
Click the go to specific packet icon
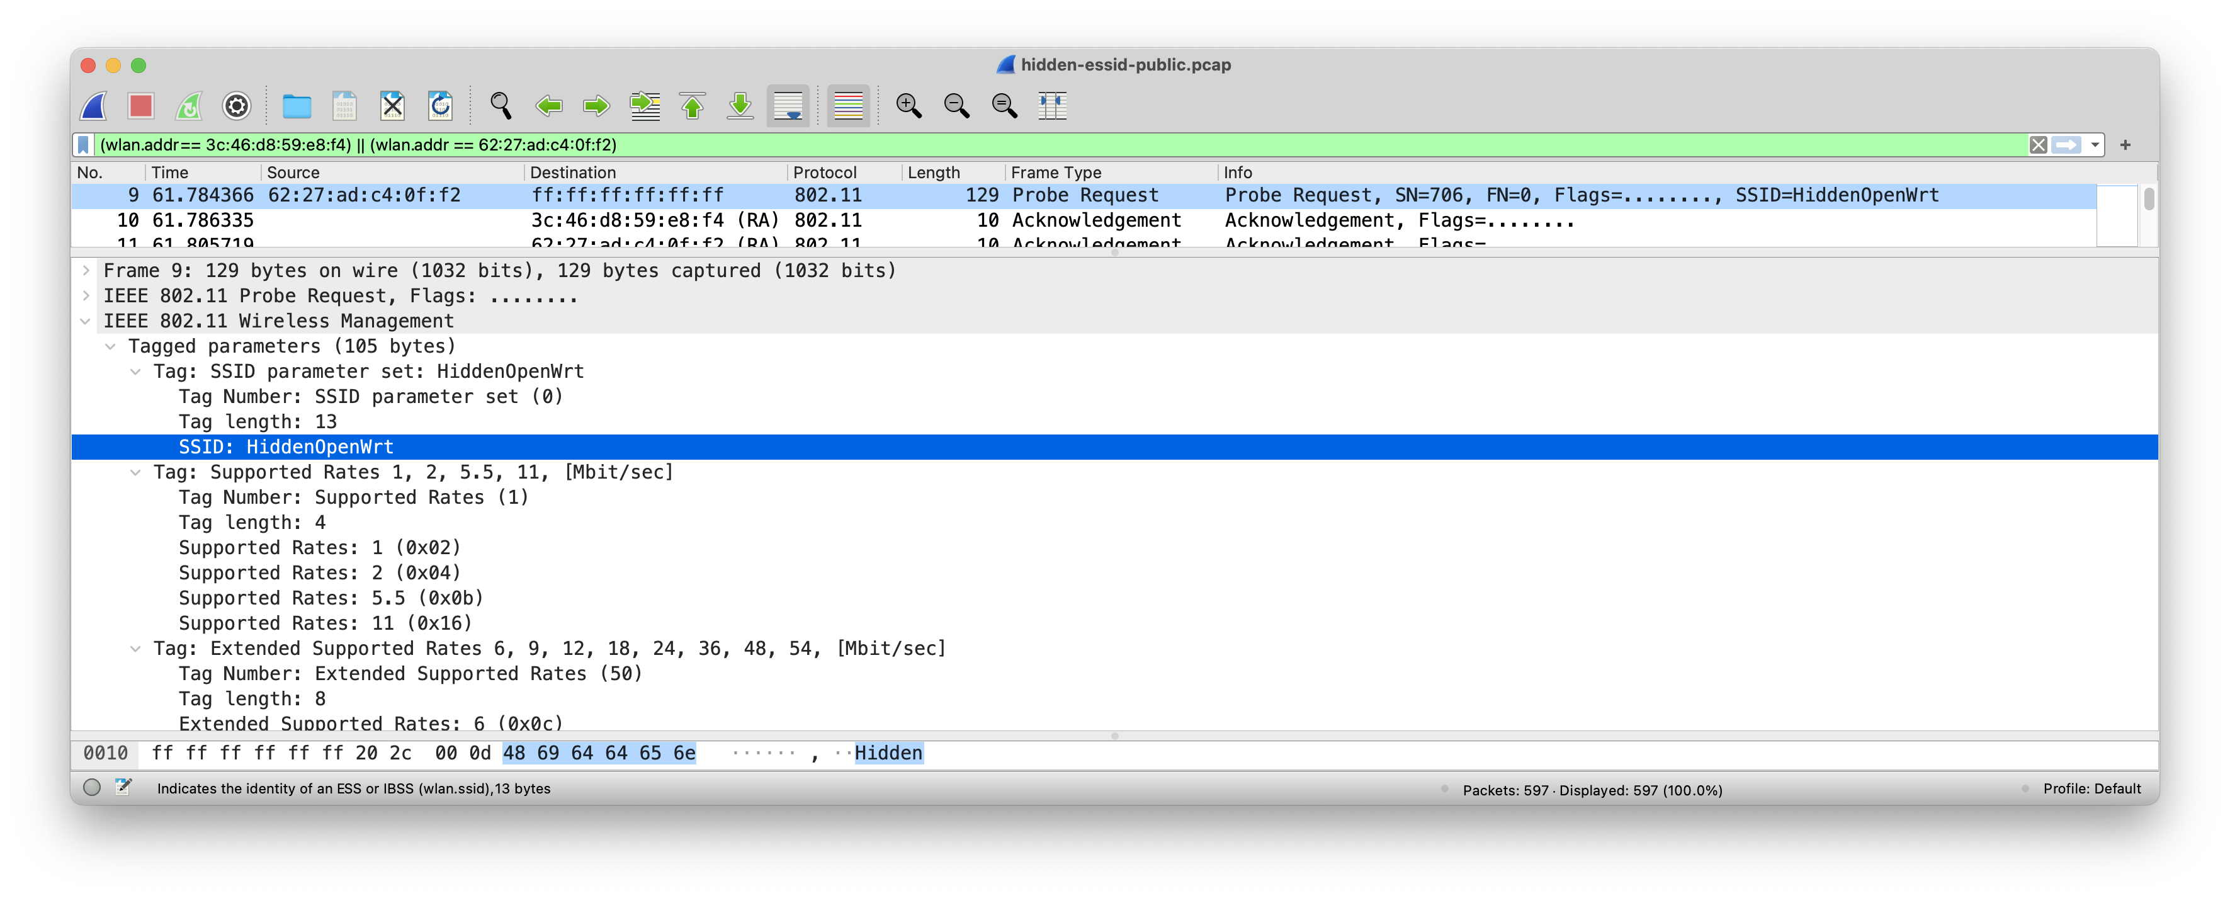644,106
